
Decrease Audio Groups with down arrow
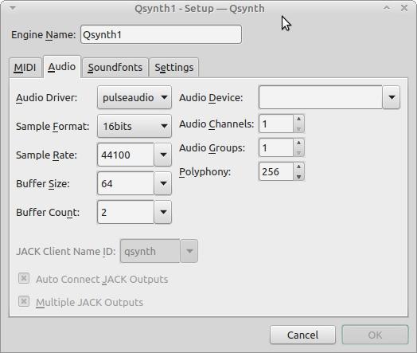point(299,153)
